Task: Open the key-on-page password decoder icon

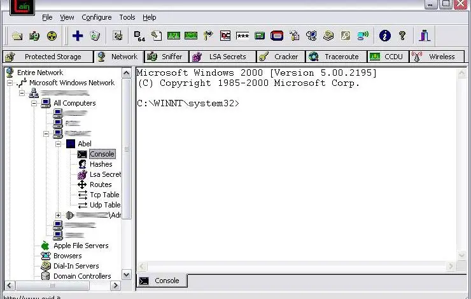Action: (157, 36)
